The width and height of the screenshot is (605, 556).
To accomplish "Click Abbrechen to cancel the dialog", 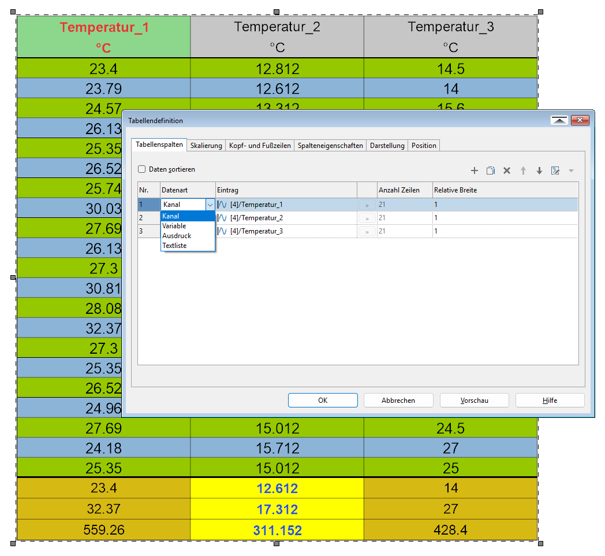I will [x=398, y=400].
